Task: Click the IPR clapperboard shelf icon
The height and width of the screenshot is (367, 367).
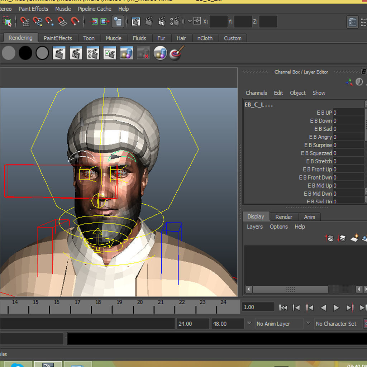Action: coord(76,53)
